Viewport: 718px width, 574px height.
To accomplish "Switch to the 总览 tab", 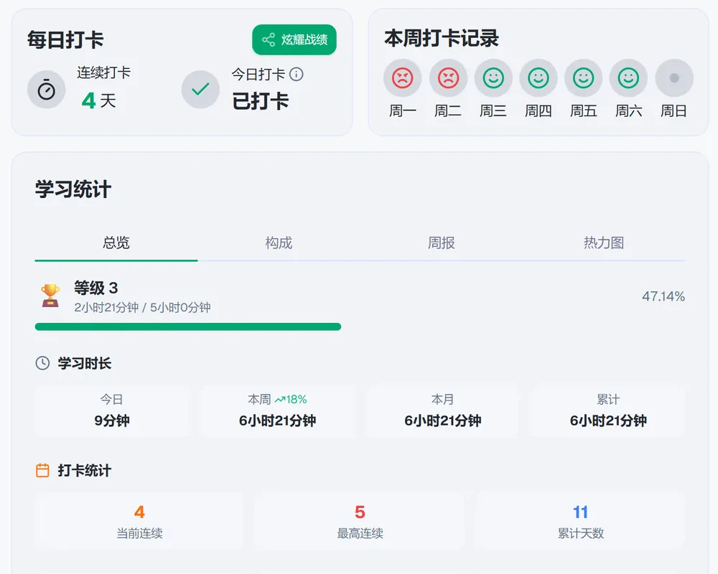I will (116, 243).
